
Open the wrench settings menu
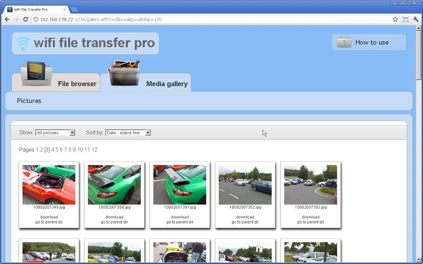(416, 20)
